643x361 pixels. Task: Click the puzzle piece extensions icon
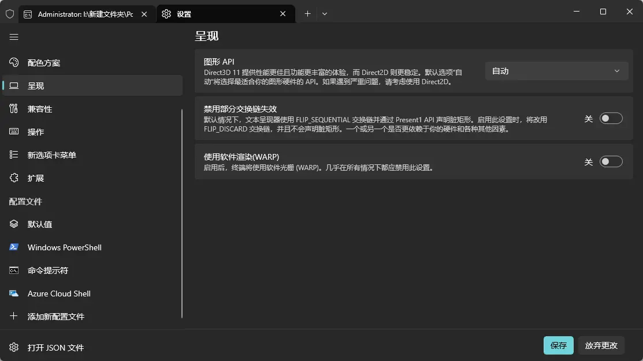click(x=14, y=178)
